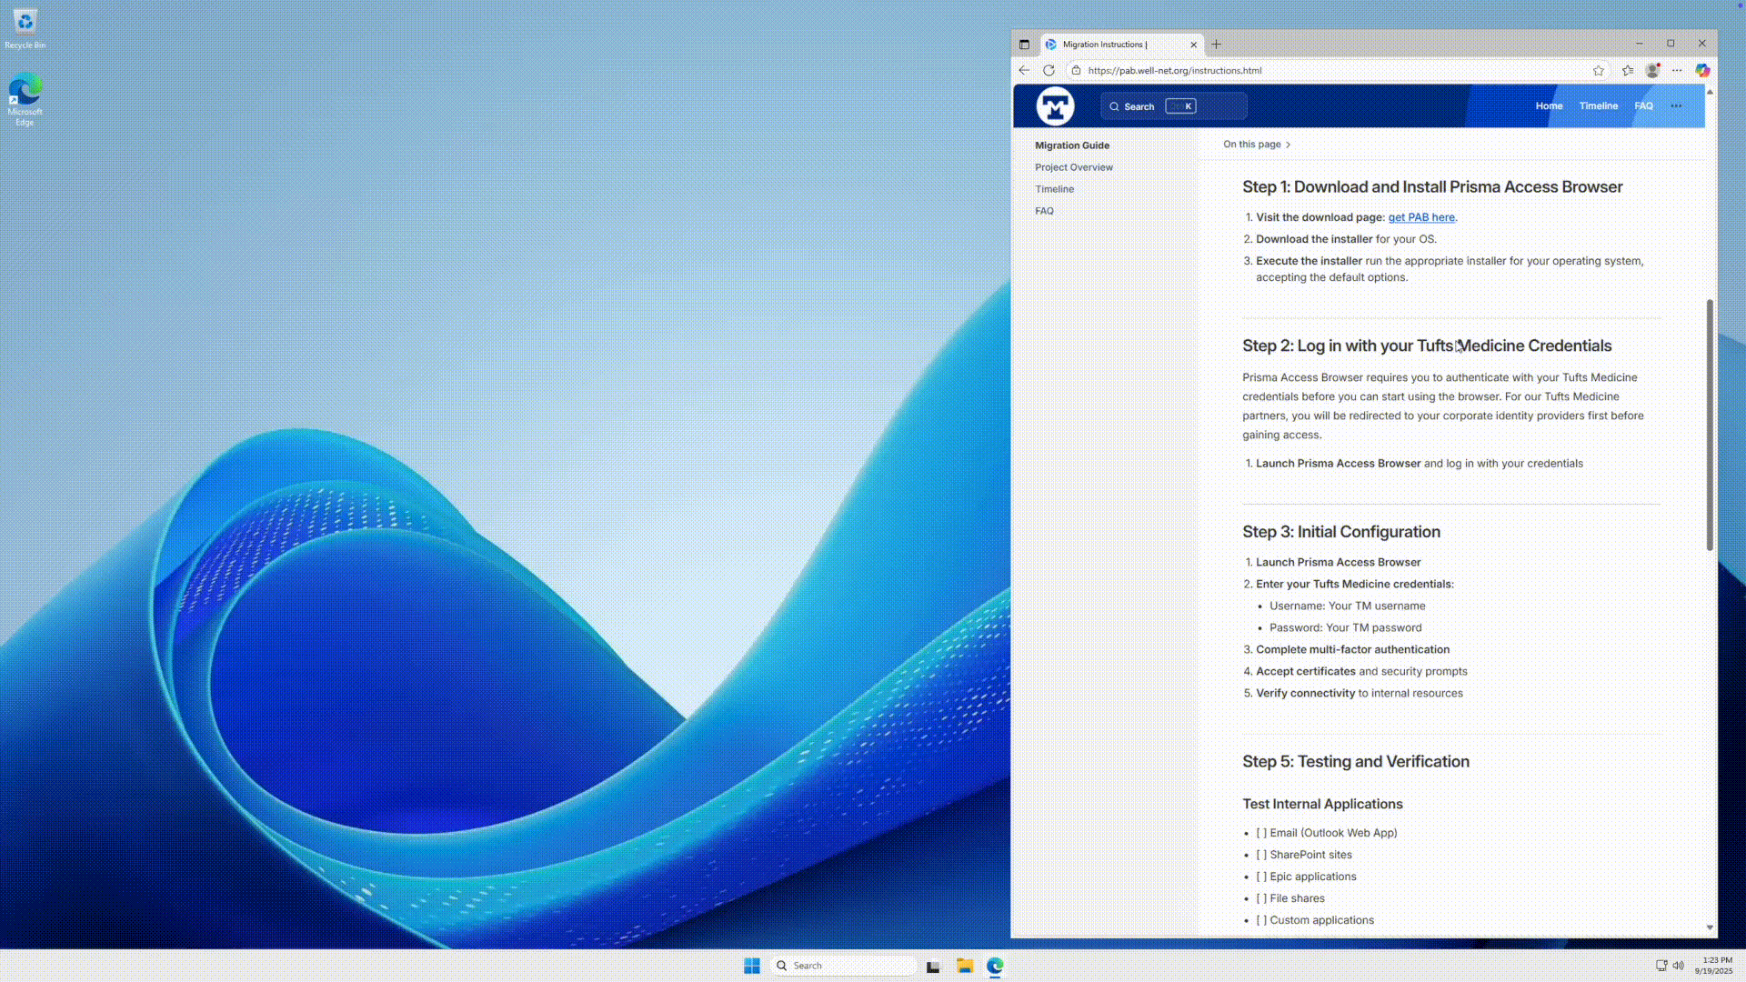Viewport: 1746px width, 982px height.
Task: Open the navbar overflow menu (three dots)
Action: coord(1676,105)
